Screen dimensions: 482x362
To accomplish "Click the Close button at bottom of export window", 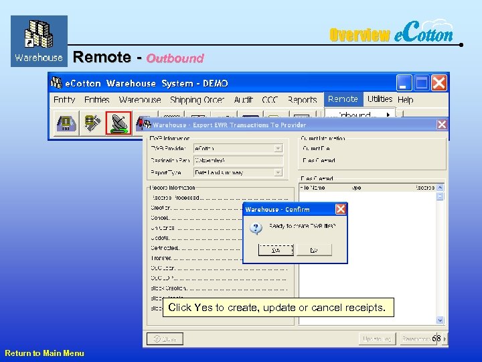I will pos(165,339).
